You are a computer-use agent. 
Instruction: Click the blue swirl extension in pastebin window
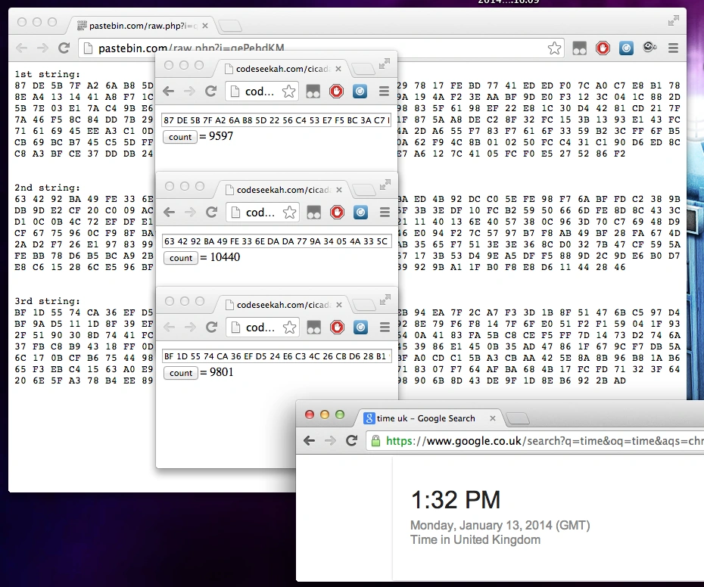pos(626,48)
